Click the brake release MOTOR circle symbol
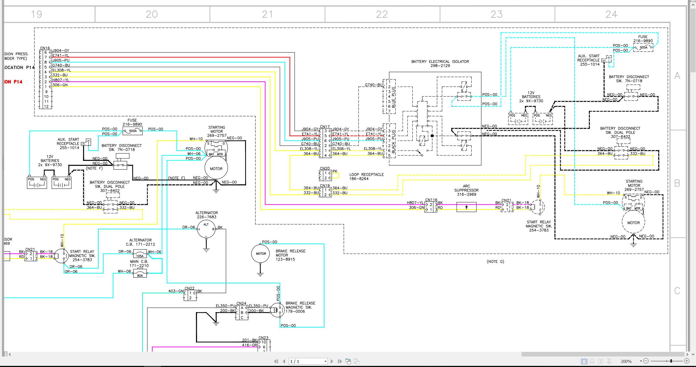The height and width of the screenshot is (367, 696). (x=261, y=254)
